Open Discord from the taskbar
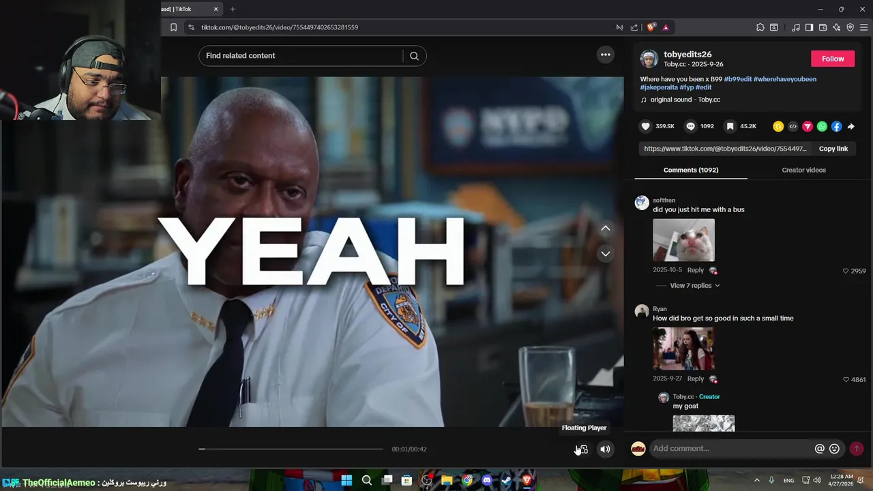Image resolution: width=873 pixels, height=491 pixels. pos(486,480)
